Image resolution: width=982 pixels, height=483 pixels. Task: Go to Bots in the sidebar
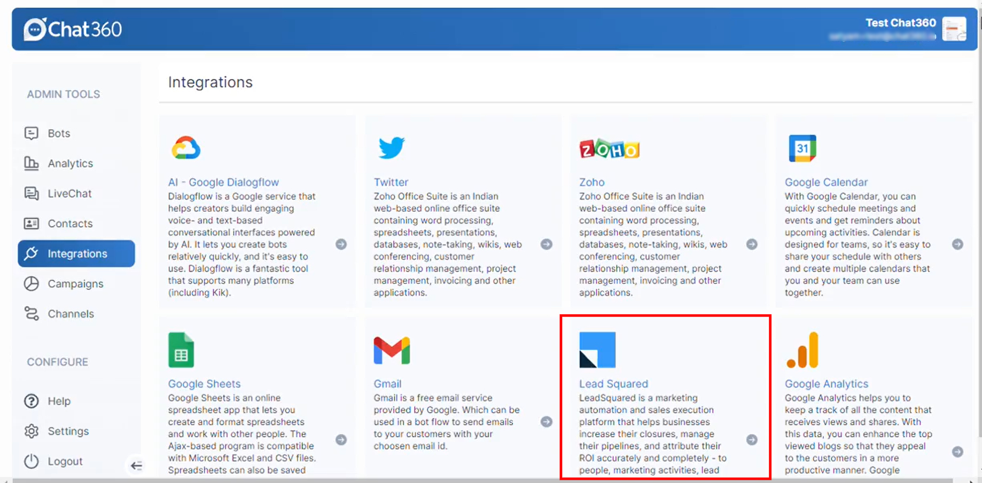pyautogui.click(x=59, y=133)
